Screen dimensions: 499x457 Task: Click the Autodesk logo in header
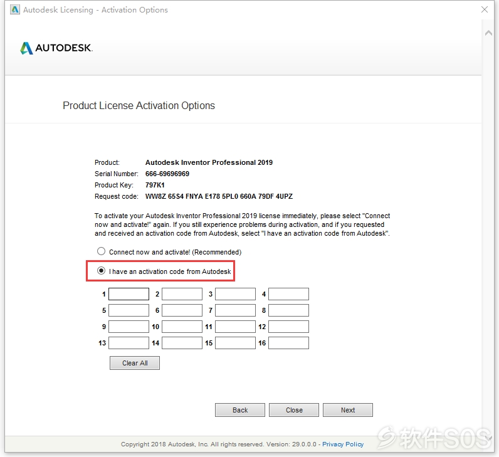tap(56, 48)
